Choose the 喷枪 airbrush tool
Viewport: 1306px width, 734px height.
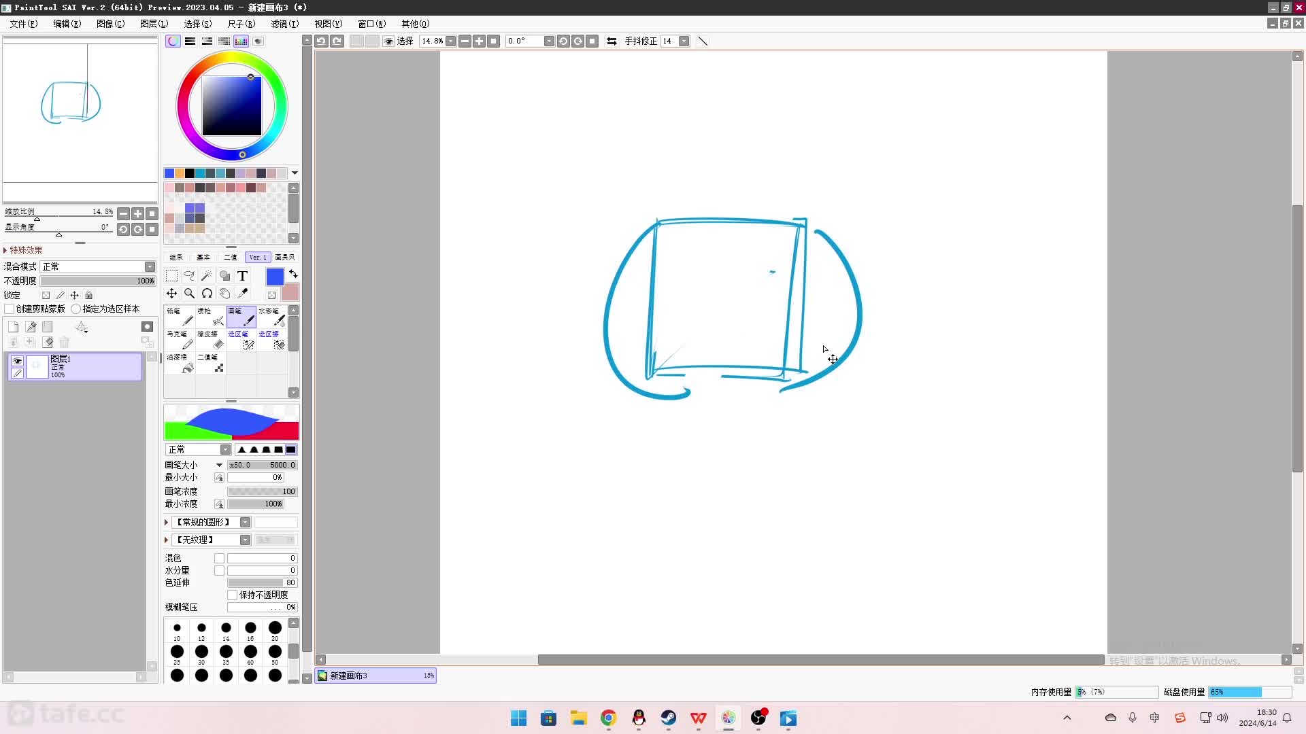(211, 317)
